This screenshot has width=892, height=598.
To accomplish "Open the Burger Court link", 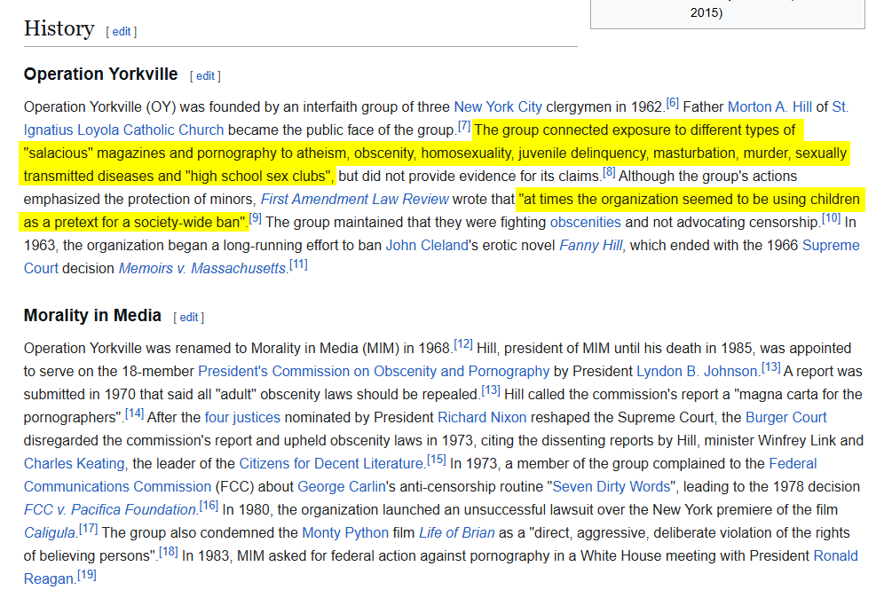I will pos(785,418).
